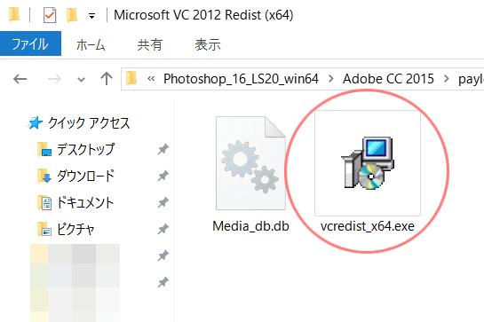Click the Quick Access star icon

click(x=36, y=122)
